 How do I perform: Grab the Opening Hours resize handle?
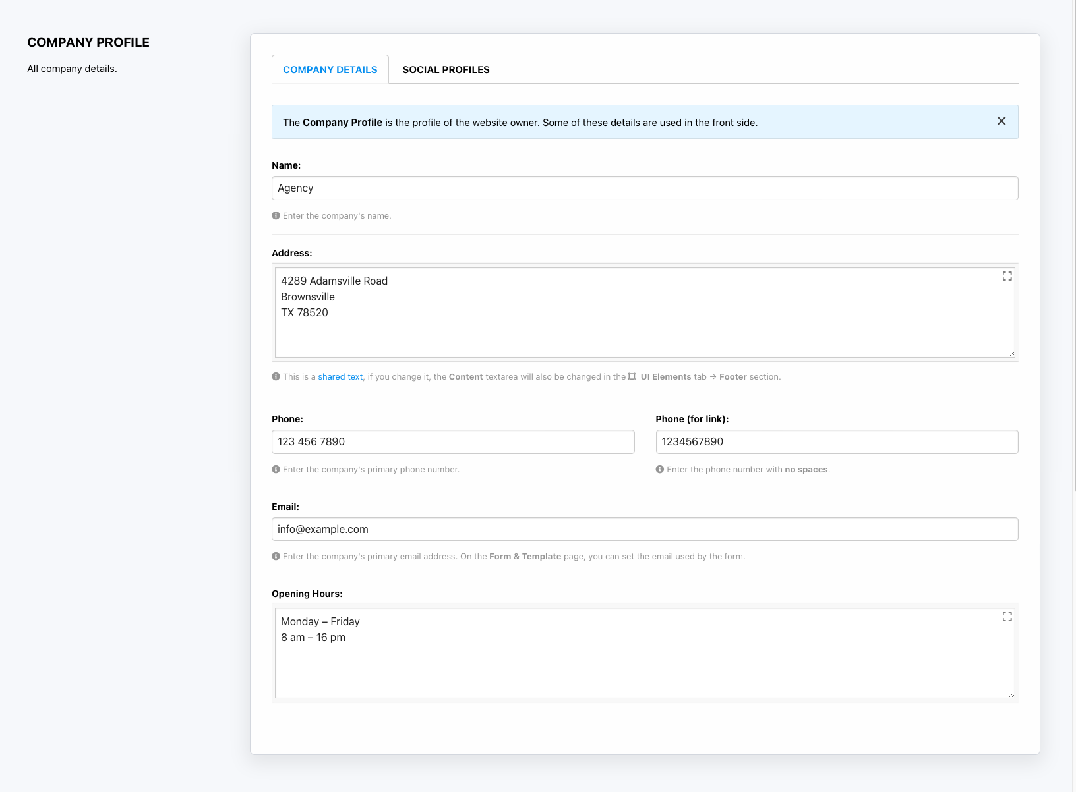1011,694
